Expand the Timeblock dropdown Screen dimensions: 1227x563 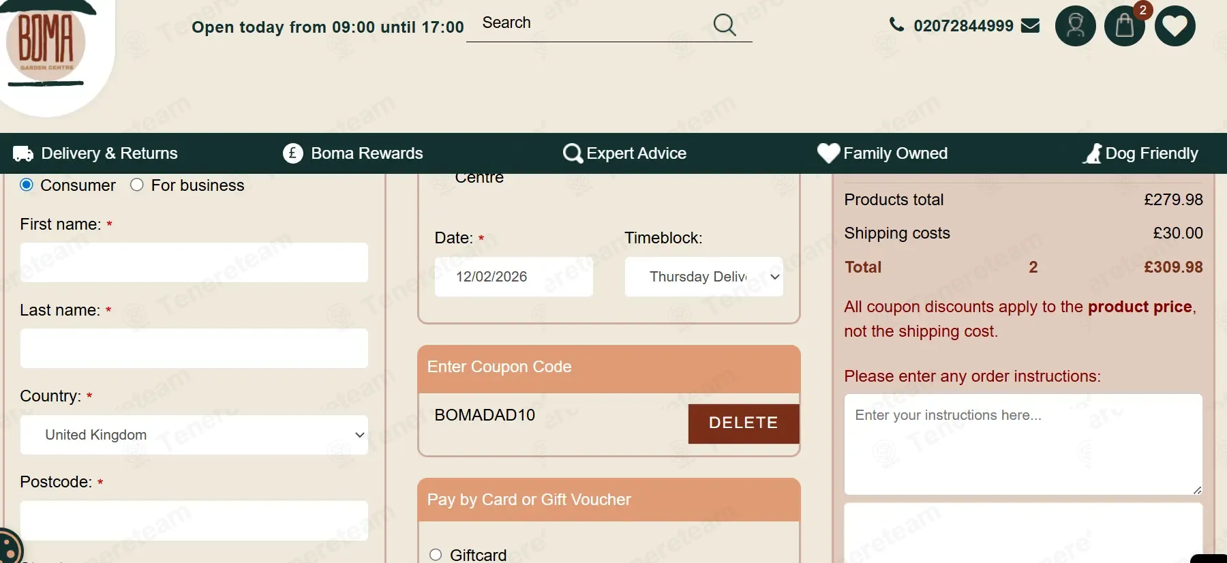click(x=703, y=277)
